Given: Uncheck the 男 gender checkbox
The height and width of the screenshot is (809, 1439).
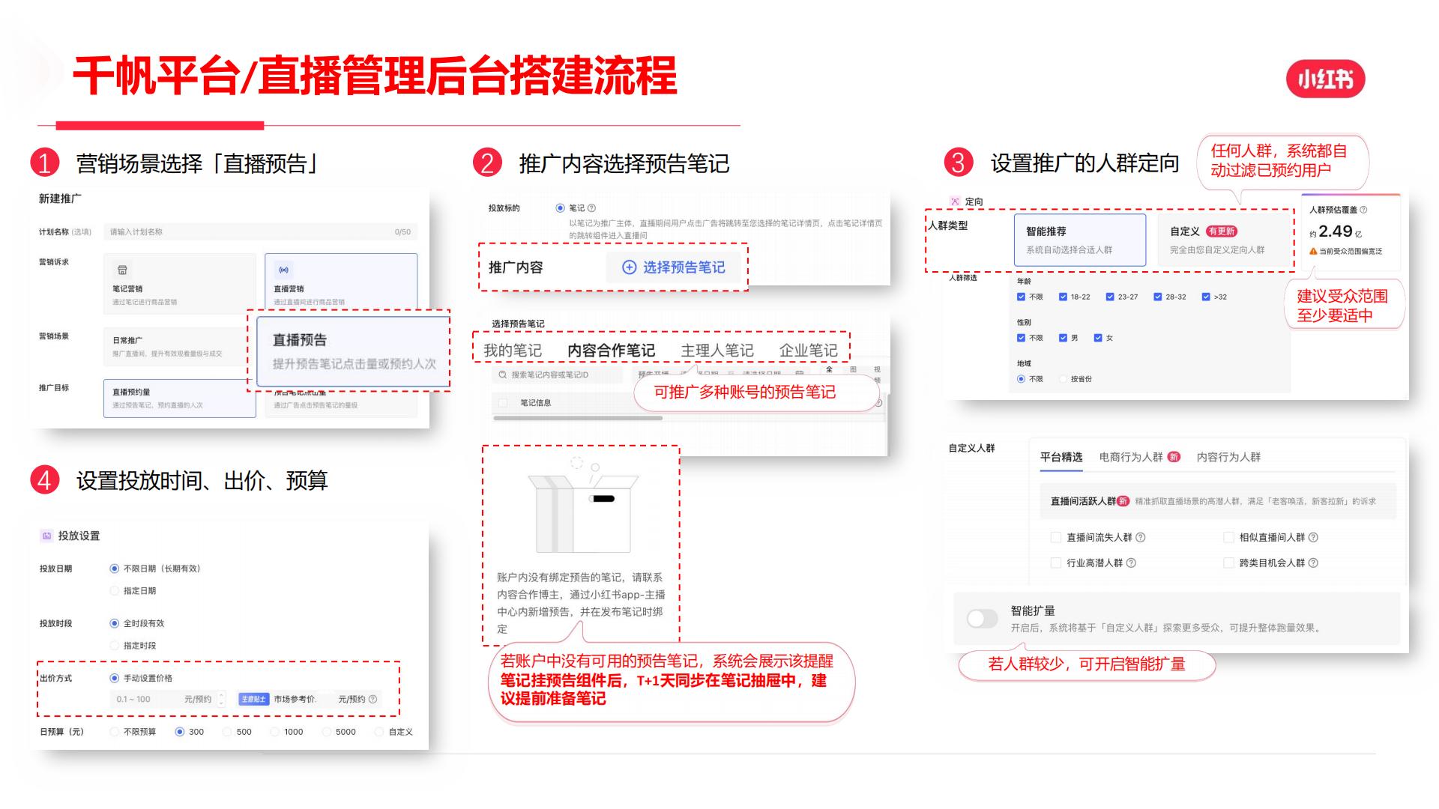Looking at the screenshot, I should pos(1063,338).
